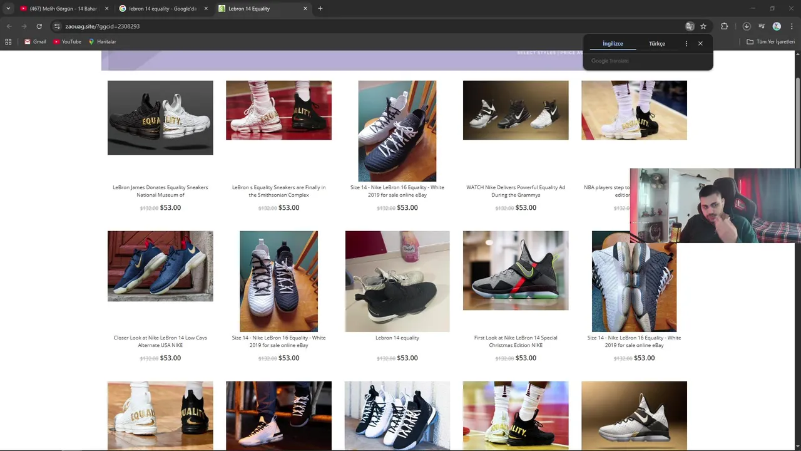
Task: Click the zaouag.site address bar
Action: pyautogui.click(x=369, y=26)
